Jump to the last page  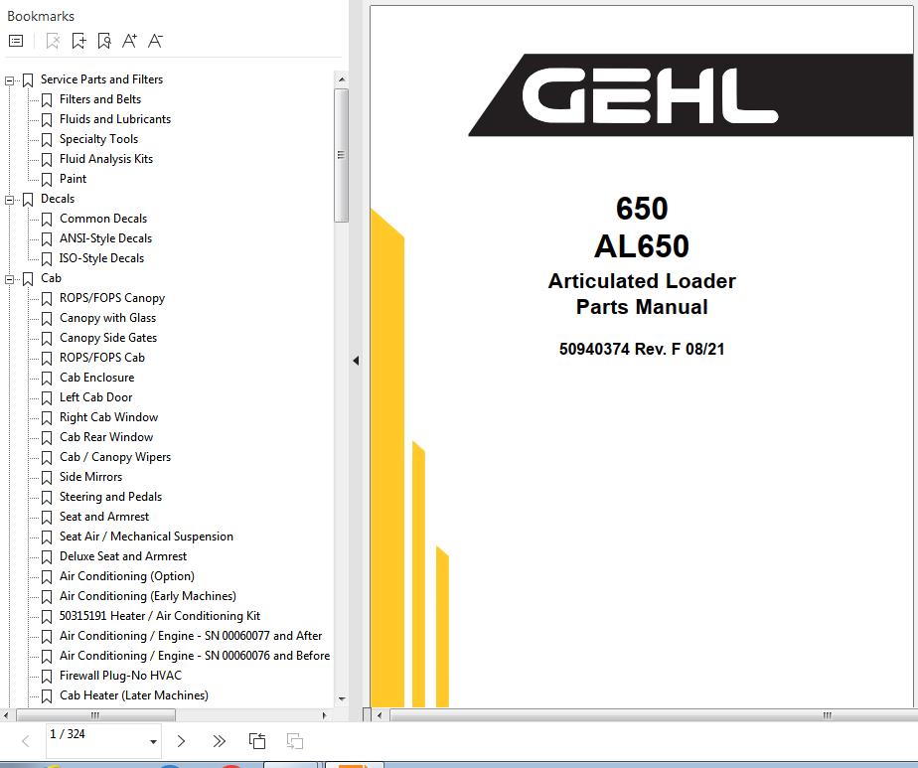219,741
